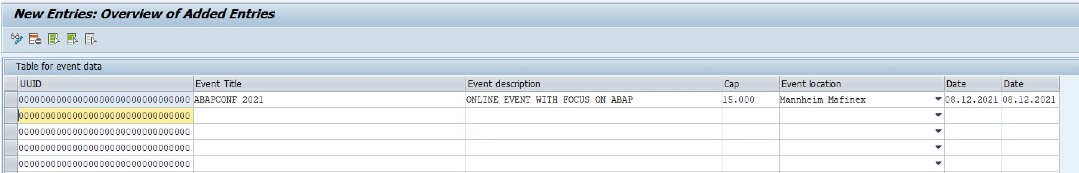The width and height of the screenshot is (1079, 173).
Task: Click the Display/Change toggle glasses-pencil icon
Action: click(x=16, y=39)
